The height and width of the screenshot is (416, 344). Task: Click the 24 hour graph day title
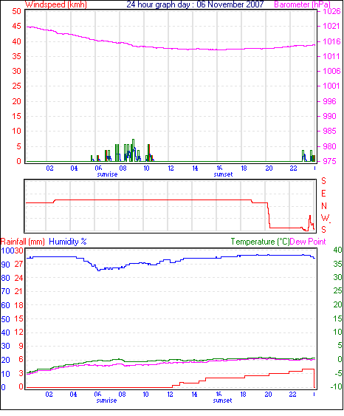pos(195,4)
